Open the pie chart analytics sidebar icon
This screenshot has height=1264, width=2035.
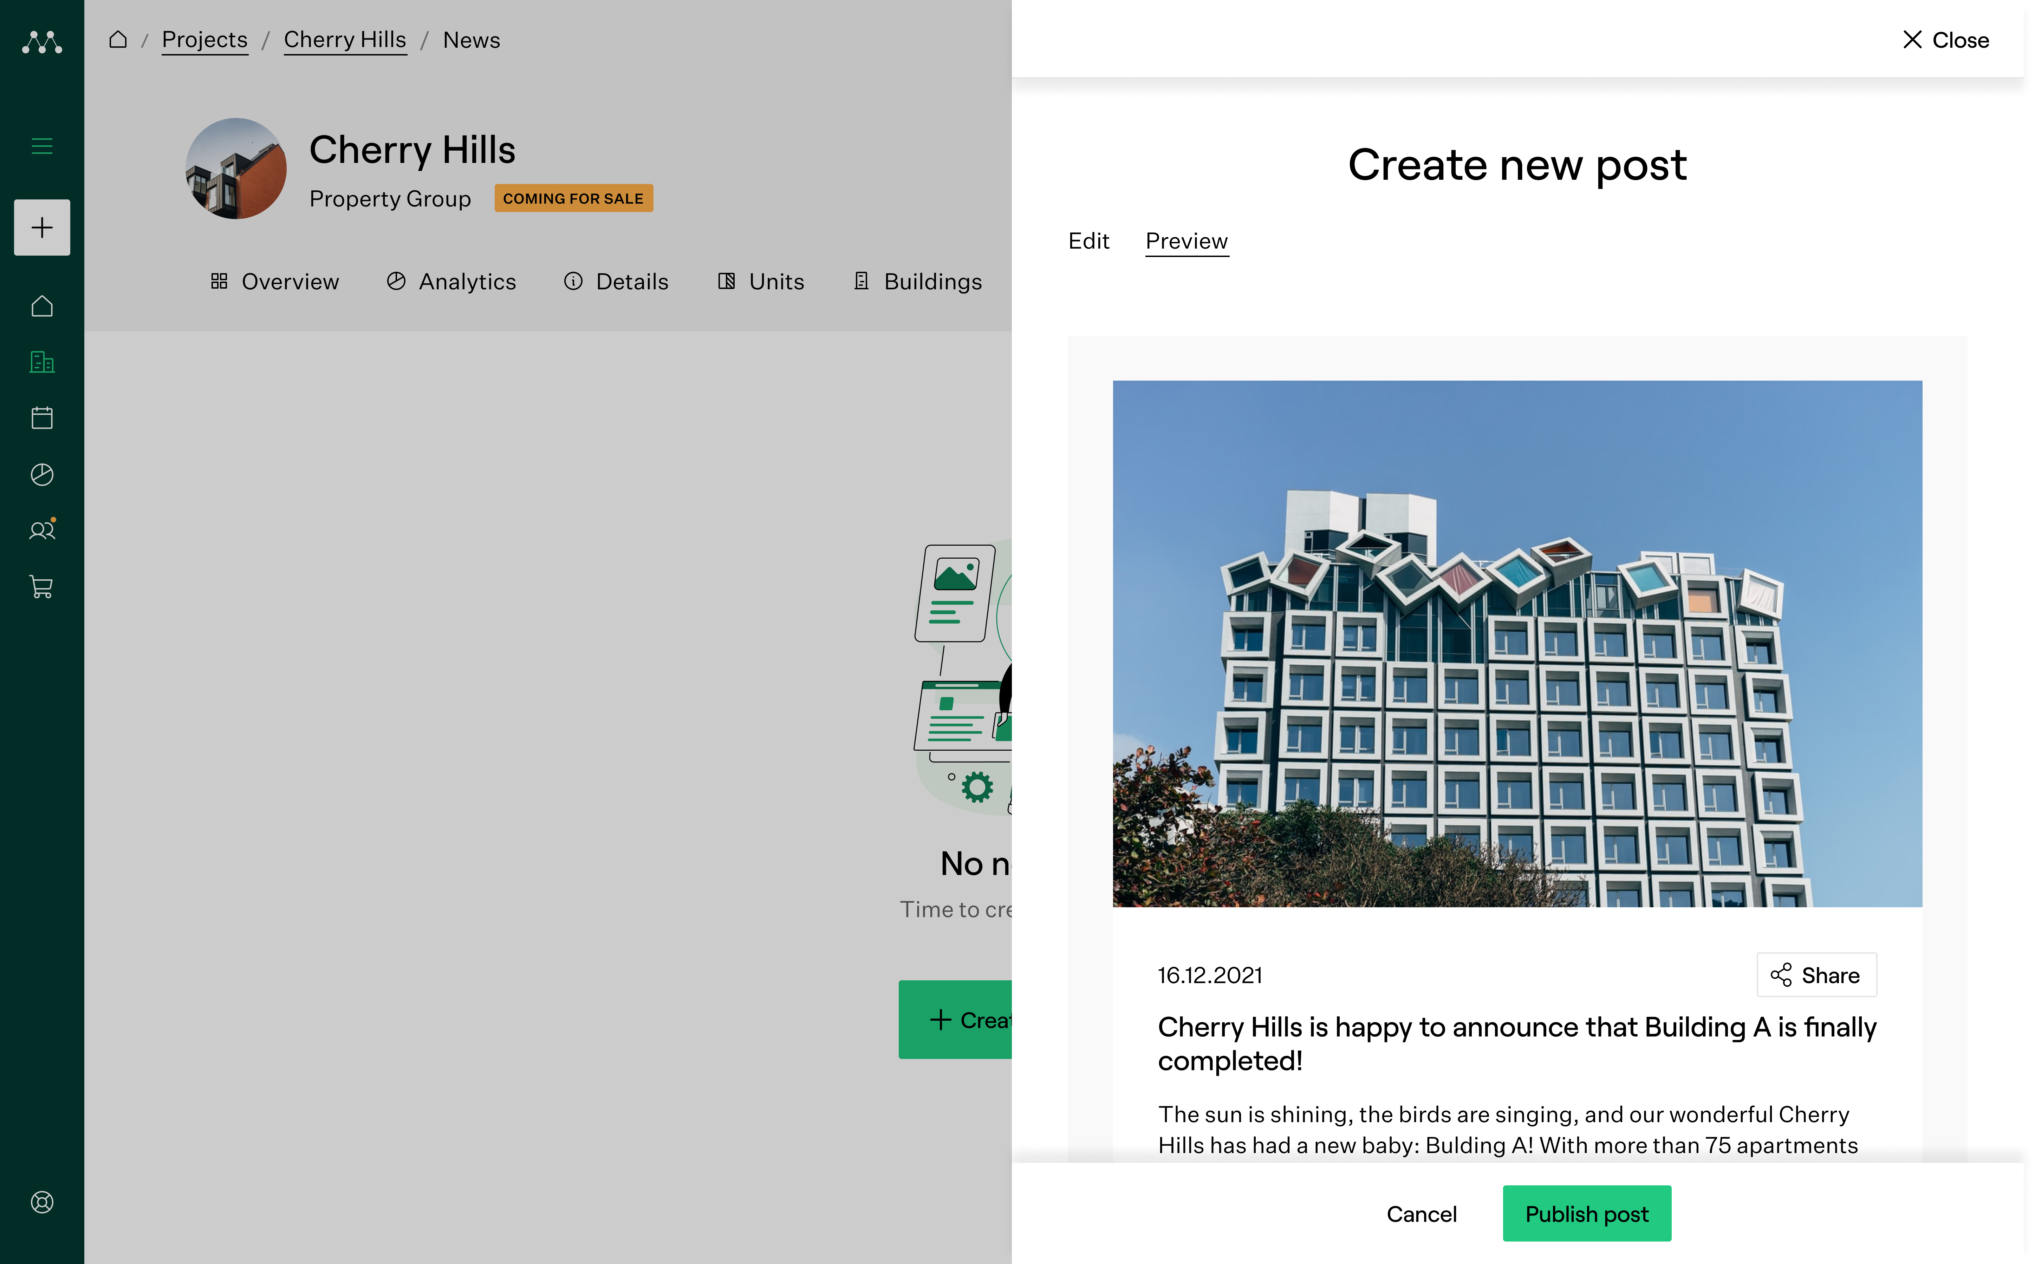[42, 474]
